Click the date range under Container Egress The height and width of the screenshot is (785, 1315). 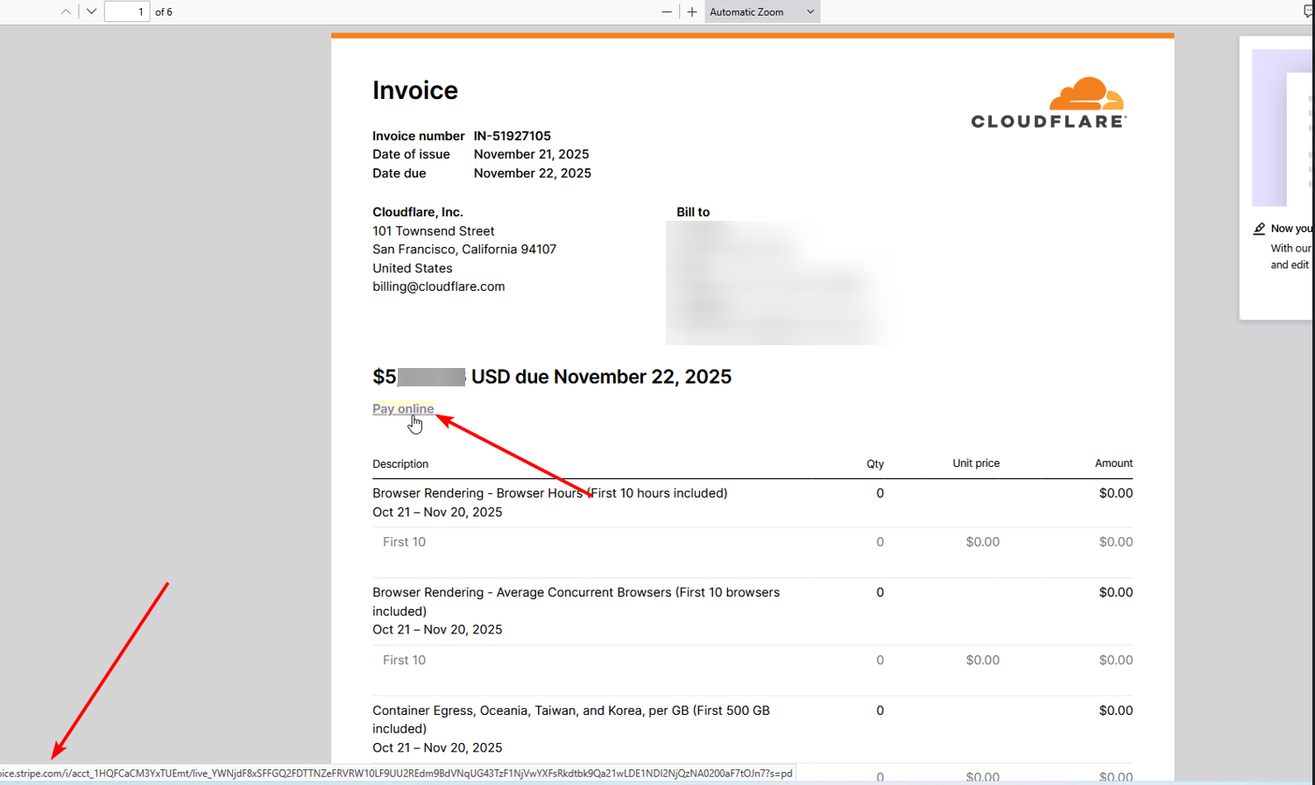[x=437, y=748]
